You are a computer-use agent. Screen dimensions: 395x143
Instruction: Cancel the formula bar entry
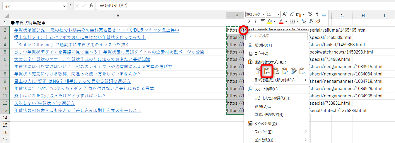(77, 6)
